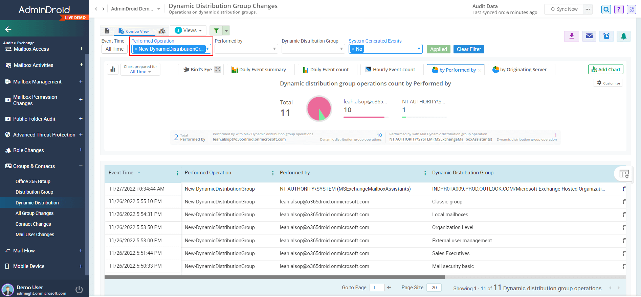Click the alert bell icon
The height and width of the screenshot is (297, 641).
(x=623, y=36)
